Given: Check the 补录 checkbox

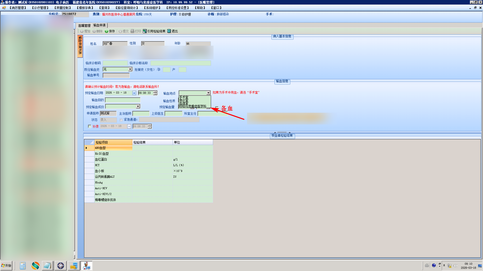Looking at the screenshot, I should [90, 126].
